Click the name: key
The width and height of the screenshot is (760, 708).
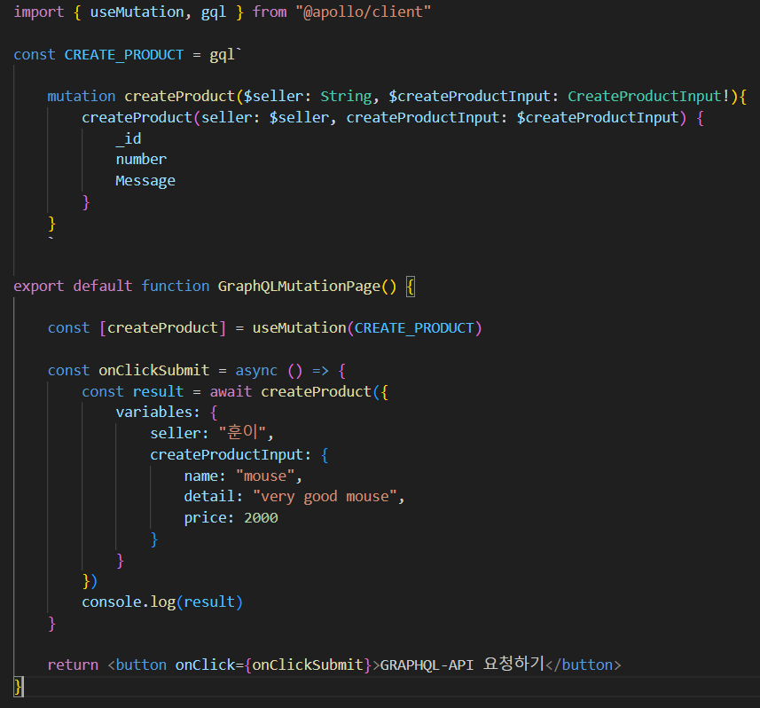point(205,476)
